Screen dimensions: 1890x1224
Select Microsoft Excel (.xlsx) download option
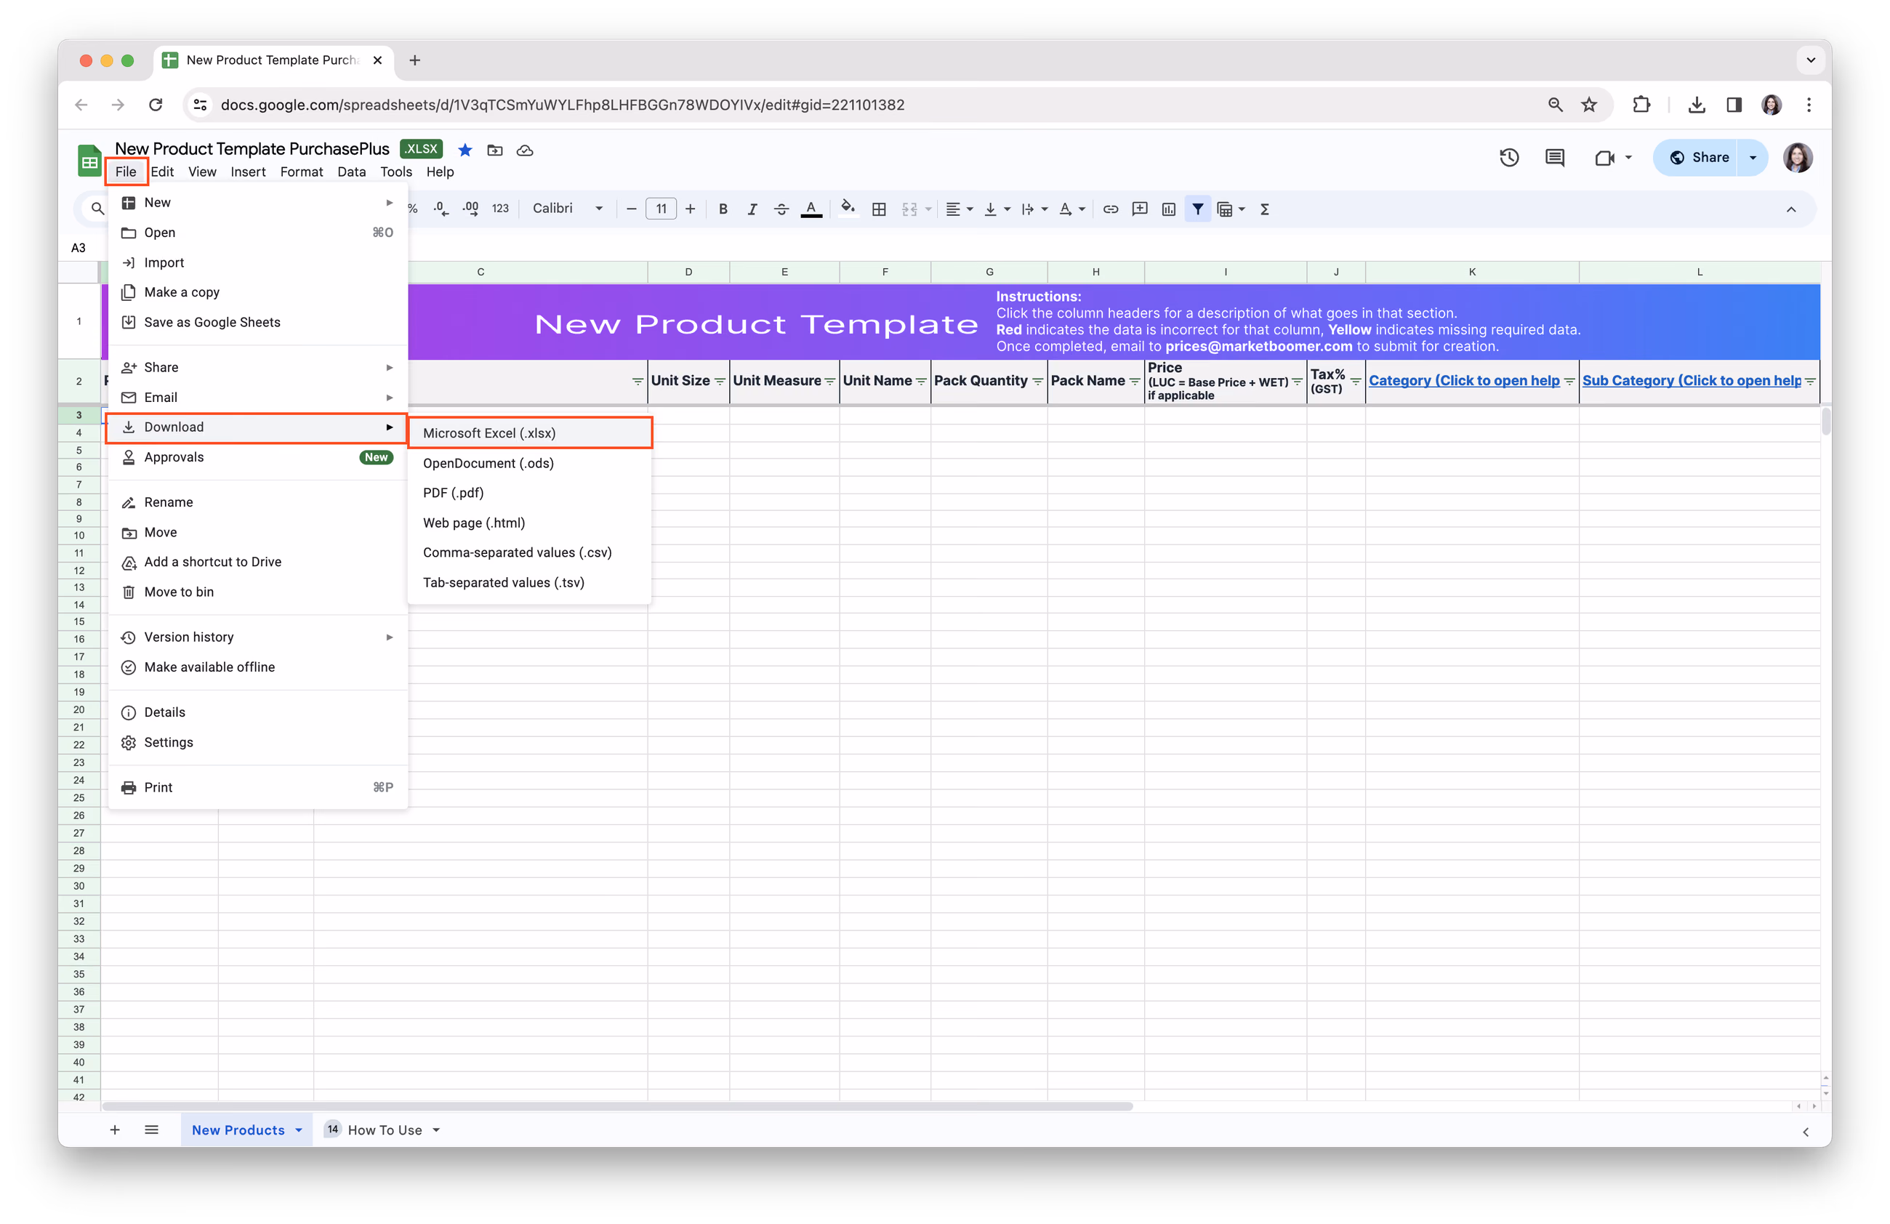(x=530, y=432)
